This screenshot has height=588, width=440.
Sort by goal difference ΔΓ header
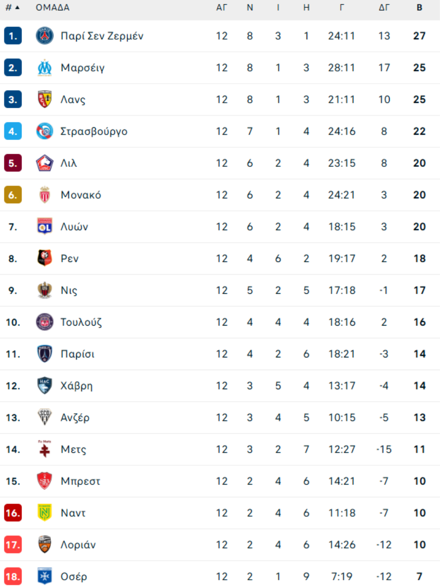(384, 8)
